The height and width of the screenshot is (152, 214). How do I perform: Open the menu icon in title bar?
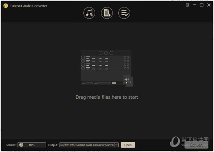point(188,5)
